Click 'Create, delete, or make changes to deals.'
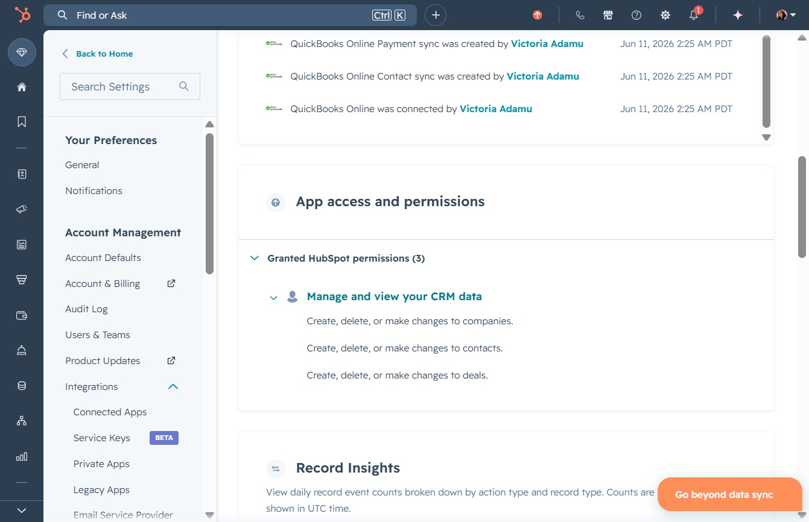 click(x=397, y=375)
